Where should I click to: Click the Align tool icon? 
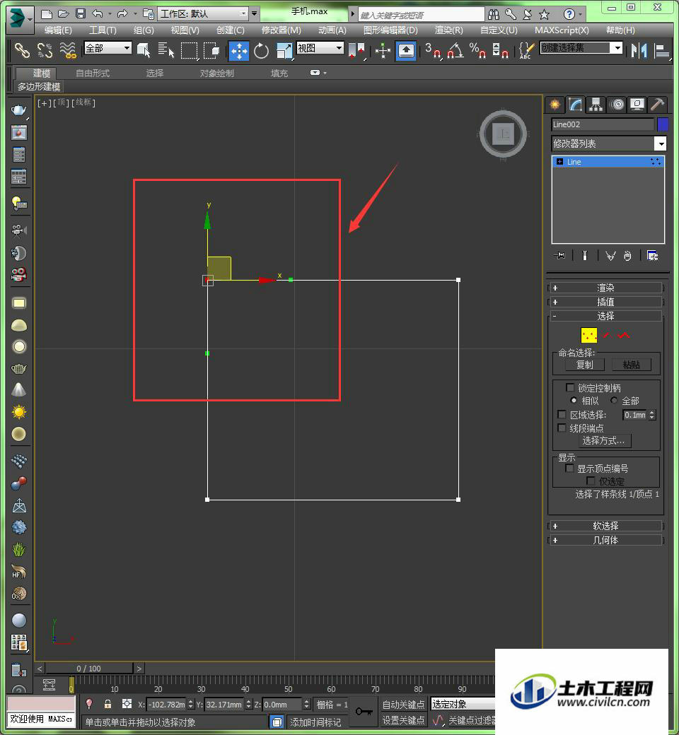point(661,50)
